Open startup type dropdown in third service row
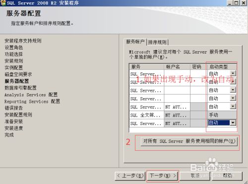Image resolution: width=248 pixels, height=184 pixels. (x=233, y=90)
